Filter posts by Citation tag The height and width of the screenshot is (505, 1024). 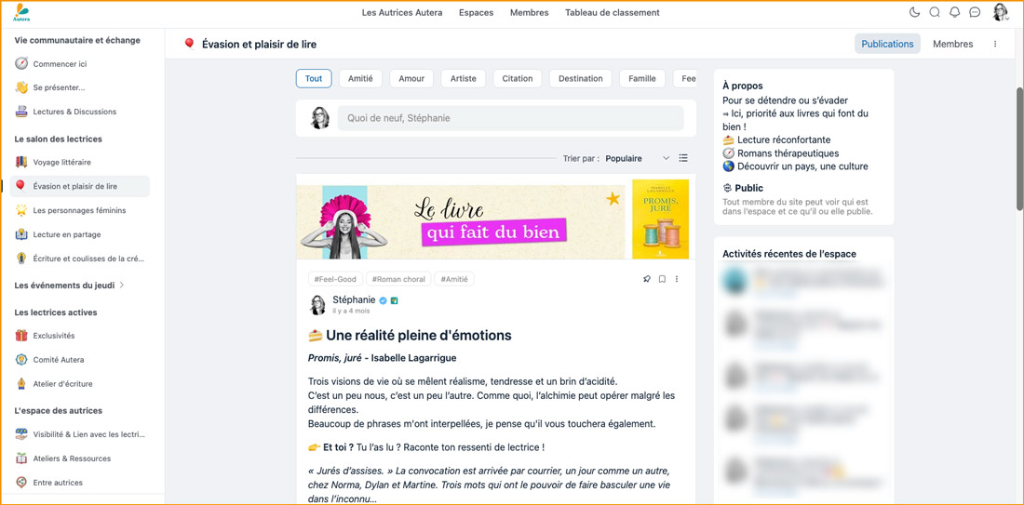pos(517,79)
